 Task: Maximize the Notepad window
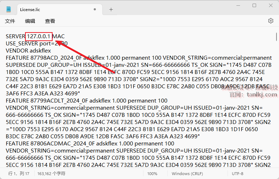(x=254, y=5)
